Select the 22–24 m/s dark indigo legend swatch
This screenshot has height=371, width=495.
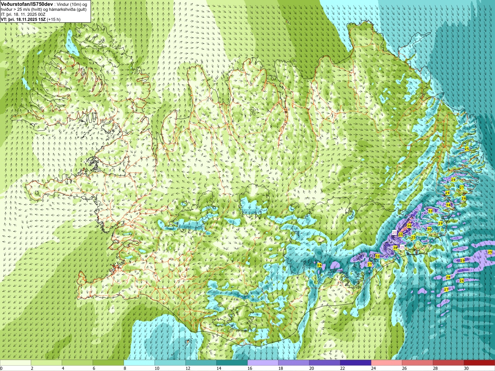pyautogui.click(x=356, y=363)
